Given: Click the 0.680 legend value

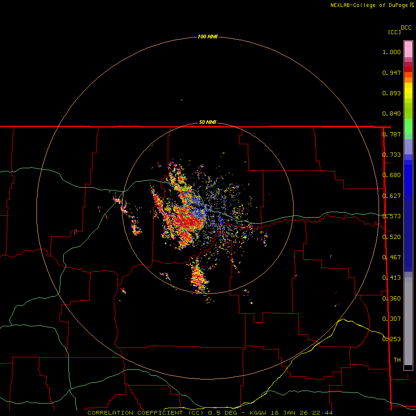Looking at the screenshot, I should (392, 175).
